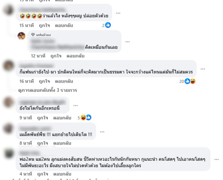Open three-dot menu beside 'คิดเหมือนกันเลย' reply
223x180 pixels.
tap(127, 42)
